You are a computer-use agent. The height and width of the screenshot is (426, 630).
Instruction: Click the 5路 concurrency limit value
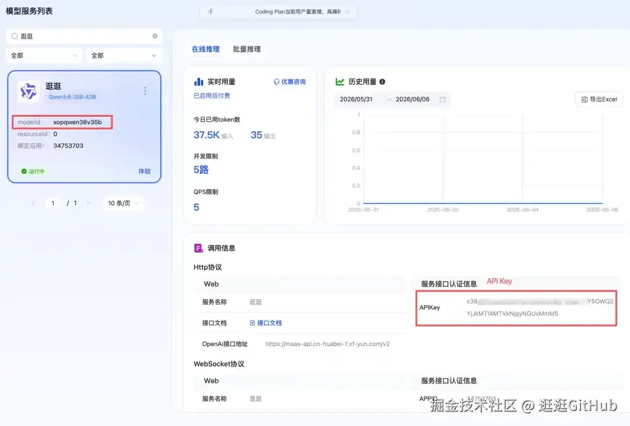click(201, 170)
